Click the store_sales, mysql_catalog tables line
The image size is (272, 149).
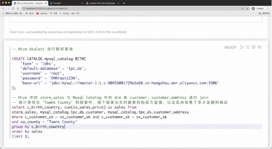100,112
